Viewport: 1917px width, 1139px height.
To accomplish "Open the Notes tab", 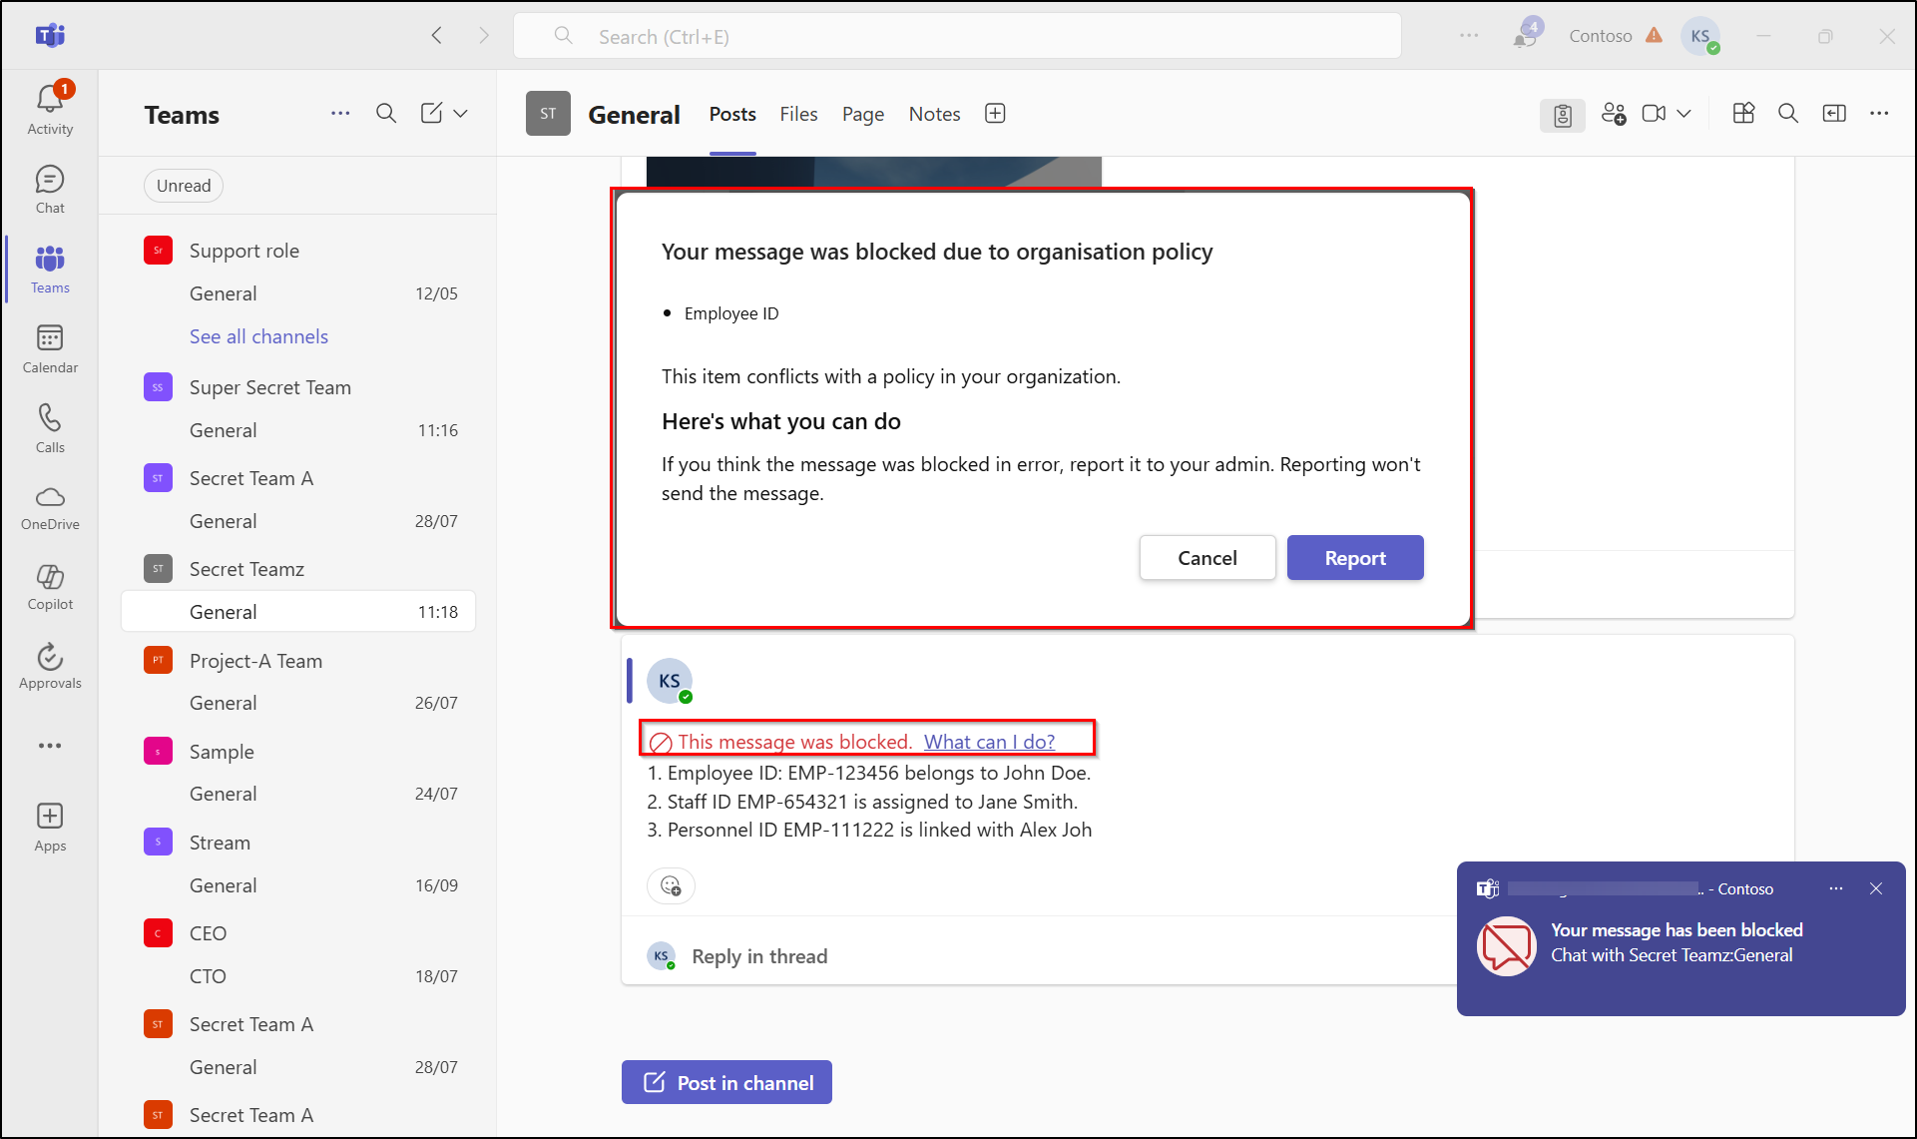I will tap(934, 114).
